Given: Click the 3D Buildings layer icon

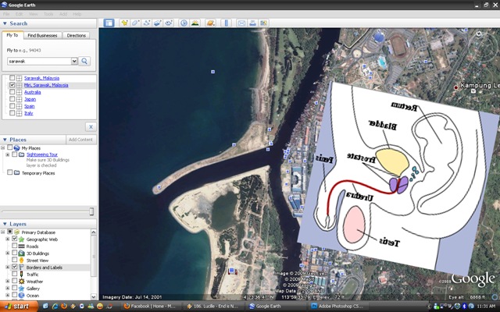Looking at the screenshot, I should (21, 253).
